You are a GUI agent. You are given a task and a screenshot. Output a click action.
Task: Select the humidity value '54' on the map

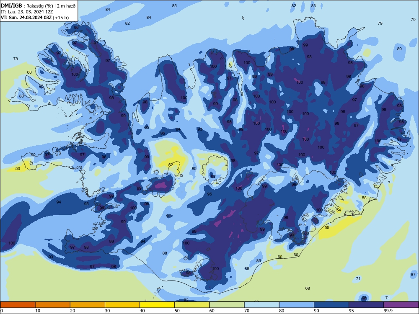pos(339,210)
